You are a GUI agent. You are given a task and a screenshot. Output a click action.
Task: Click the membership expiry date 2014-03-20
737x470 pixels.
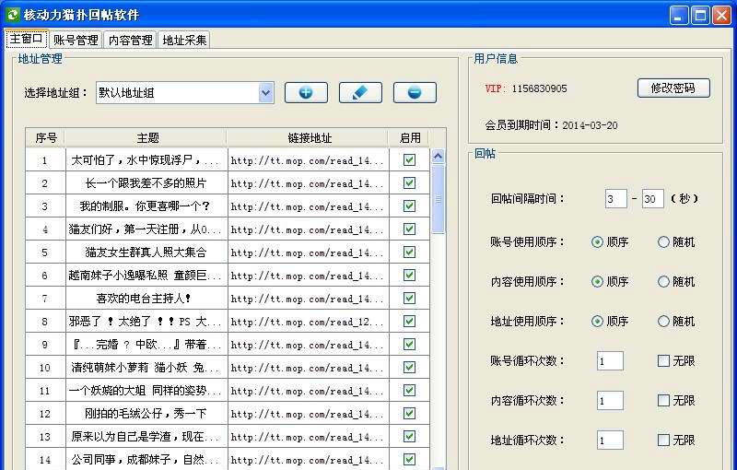pos(590,125)
